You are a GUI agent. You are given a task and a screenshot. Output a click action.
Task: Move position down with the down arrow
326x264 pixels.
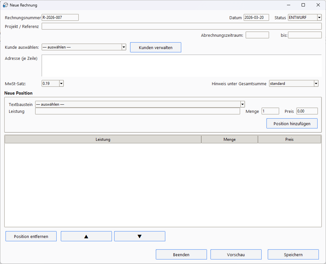pyautogui.click(x=140, y=236)
